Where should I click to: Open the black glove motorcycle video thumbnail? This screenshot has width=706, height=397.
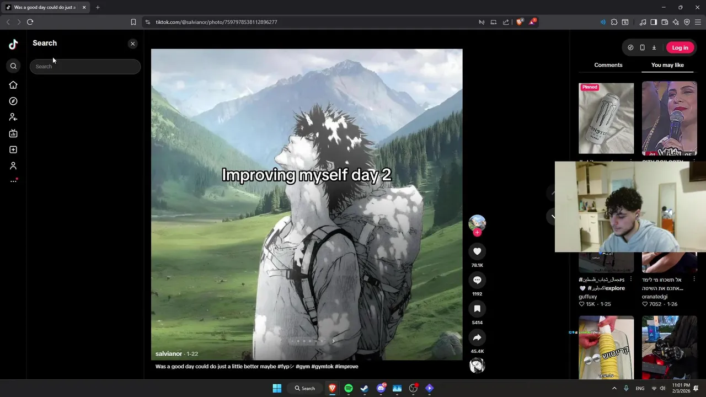669,347
